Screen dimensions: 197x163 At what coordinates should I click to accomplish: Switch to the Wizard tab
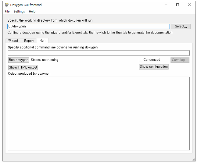pyautogui.click(x=13, y=41)
